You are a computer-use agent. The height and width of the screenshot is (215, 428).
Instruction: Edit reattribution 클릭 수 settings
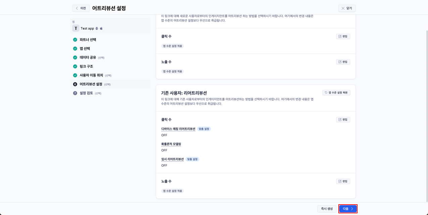[343, 119]
